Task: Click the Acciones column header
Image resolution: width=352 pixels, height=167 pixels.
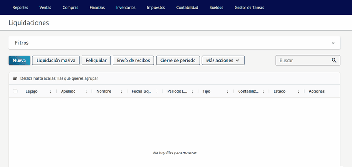Action: click(316, 91)
